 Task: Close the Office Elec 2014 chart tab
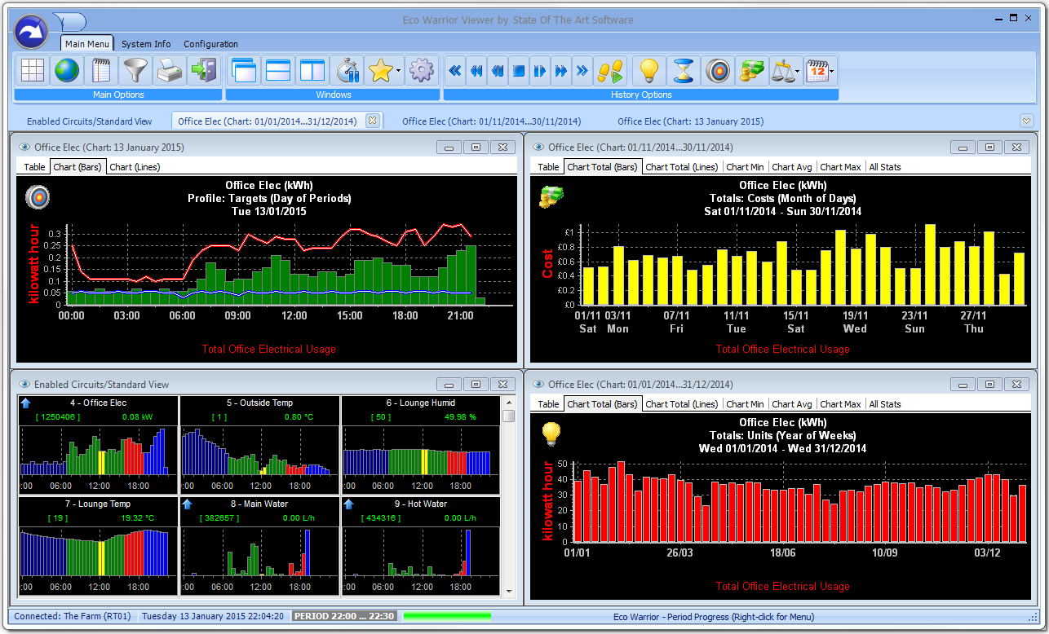pos(374,119)
